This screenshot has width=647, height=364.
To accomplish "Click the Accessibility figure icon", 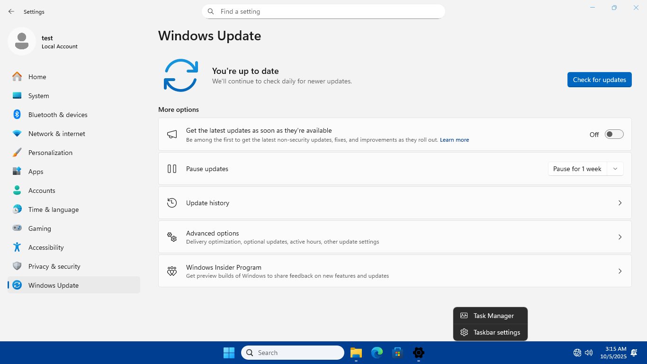I will [17, 247].
